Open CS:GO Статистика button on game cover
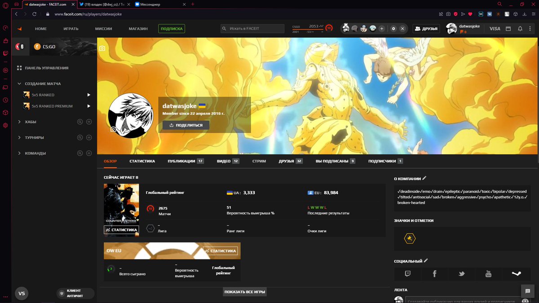539x303 pixels. click(x=121, y=230)
